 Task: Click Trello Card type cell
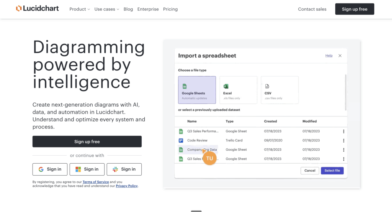pyautogui.click(x=234, y=140)
